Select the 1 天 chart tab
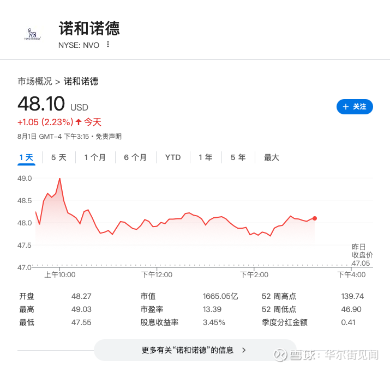The height and width of the screenshot is (367, 390). pos(26,157)
